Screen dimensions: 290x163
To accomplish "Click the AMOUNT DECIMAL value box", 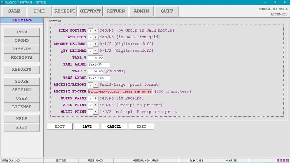I will [90, 44].
